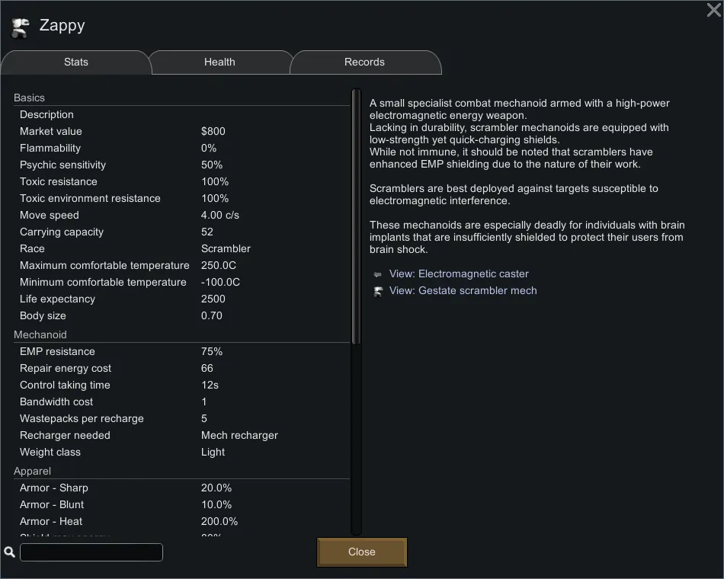
Task: Highlight the EMP resistance stat row
Action: pos(152,352)
